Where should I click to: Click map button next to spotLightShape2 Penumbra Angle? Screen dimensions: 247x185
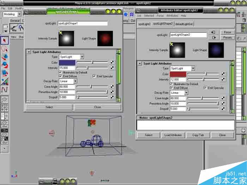pos(223,103)
